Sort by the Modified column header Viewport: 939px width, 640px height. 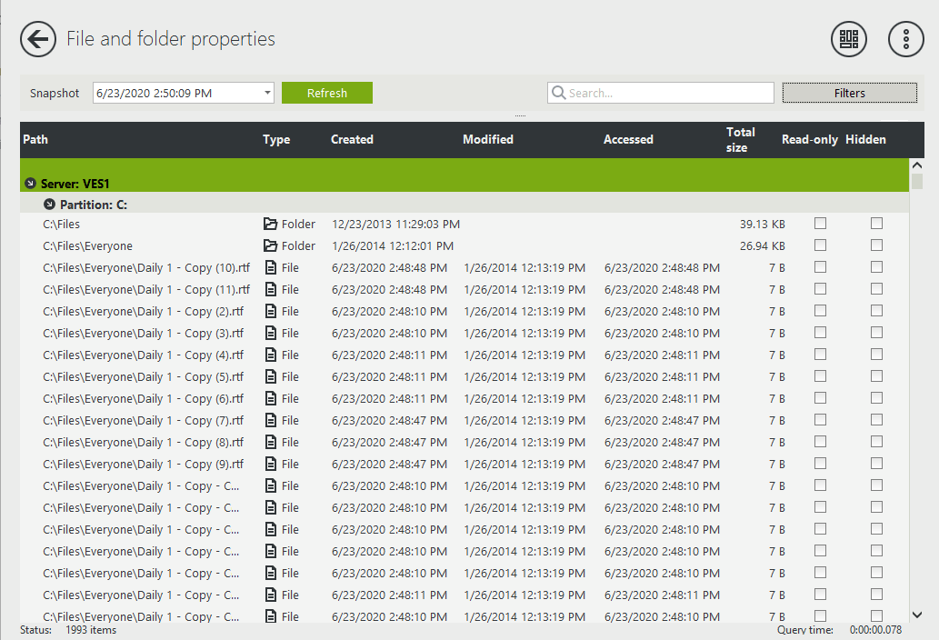click(x=488, y=140)
